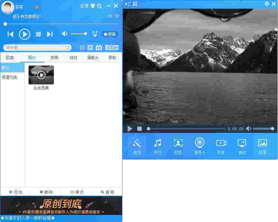The height and width of the screenshot is (222, 278).
Task: Open the sound effects (音效) panel
Action: [x=158, y=146]
